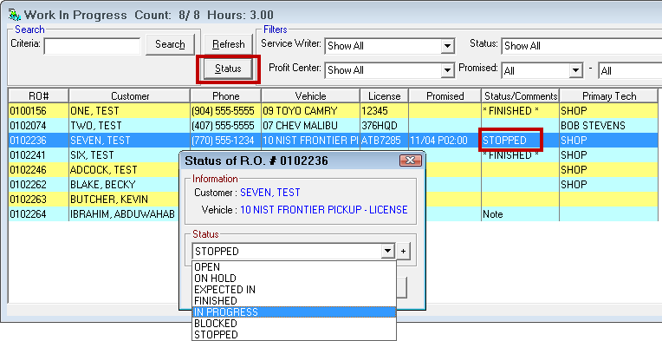Select FINISHED from the dropdown list
662x341 pixels.
tap(295, 301)
